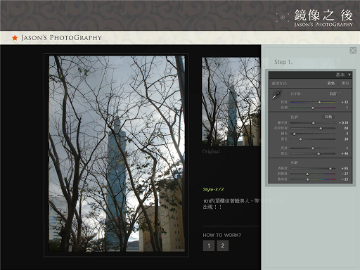
Task: Click the camera logo icon in header
Action: point(283,18)
